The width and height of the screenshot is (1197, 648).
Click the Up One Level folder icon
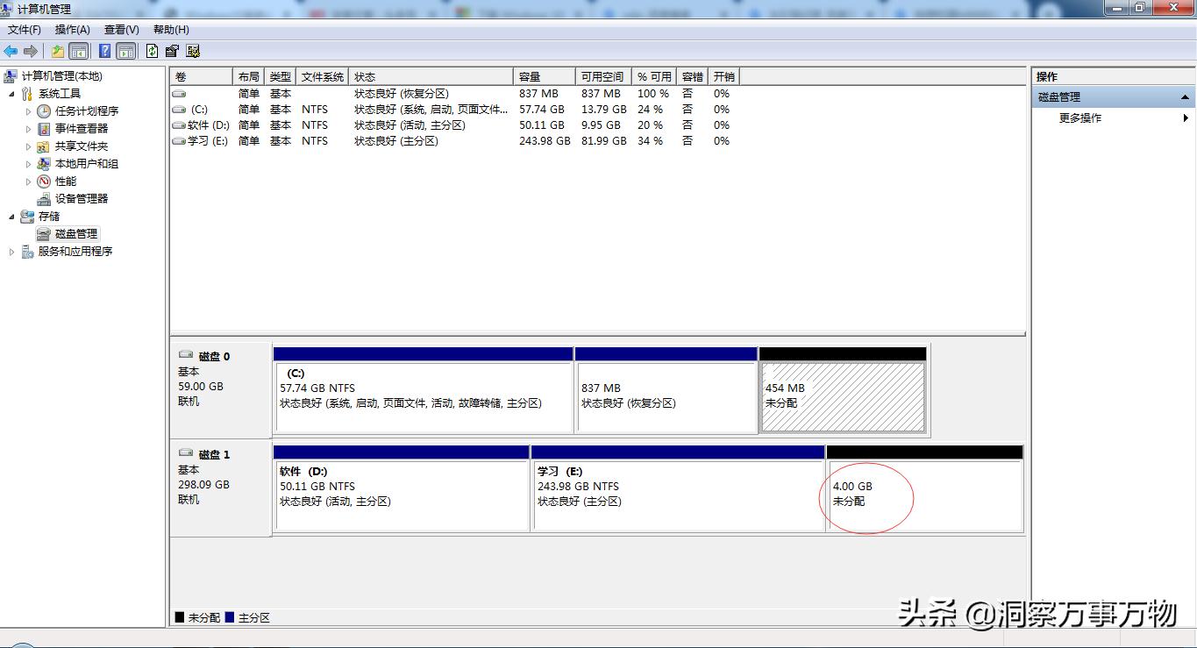click(58, 51)
